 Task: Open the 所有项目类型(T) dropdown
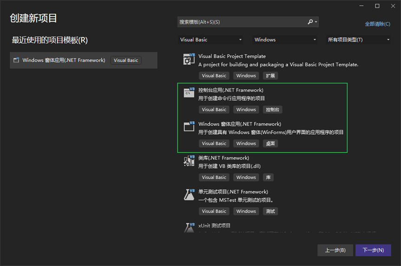[x=358, y=39]
